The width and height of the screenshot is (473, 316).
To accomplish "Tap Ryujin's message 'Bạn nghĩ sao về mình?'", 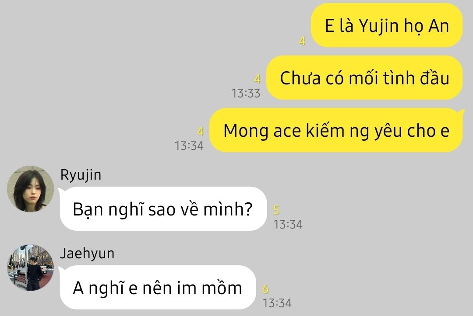I will (163, 208).
